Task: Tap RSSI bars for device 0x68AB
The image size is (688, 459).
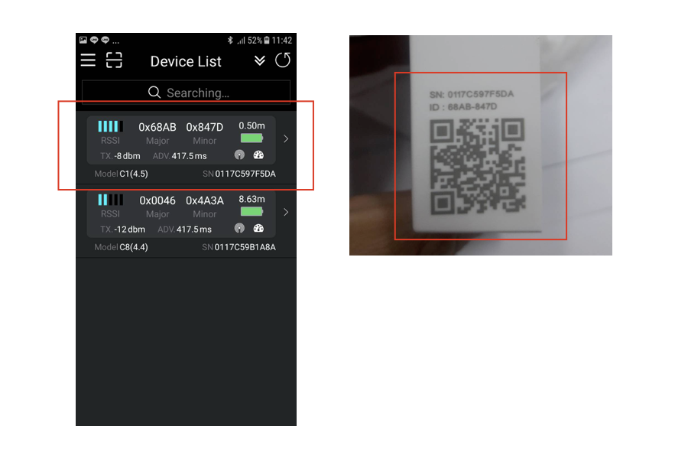Action: [x=111, y=126]
